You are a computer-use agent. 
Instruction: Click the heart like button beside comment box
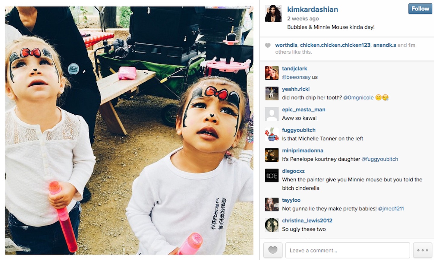click(x=273, y=250)
